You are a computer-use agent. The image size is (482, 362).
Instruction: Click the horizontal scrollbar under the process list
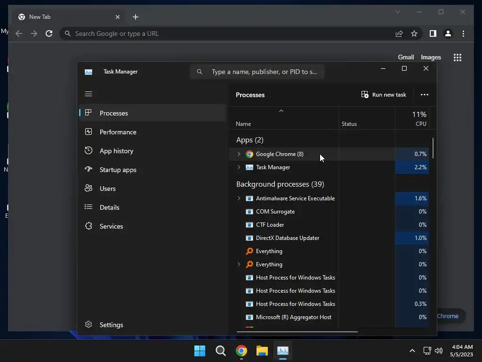297,332
